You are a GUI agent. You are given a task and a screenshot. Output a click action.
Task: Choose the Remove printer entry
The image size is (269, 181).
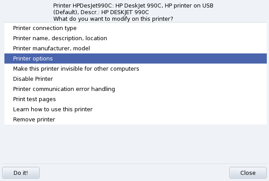pos(34,120)
